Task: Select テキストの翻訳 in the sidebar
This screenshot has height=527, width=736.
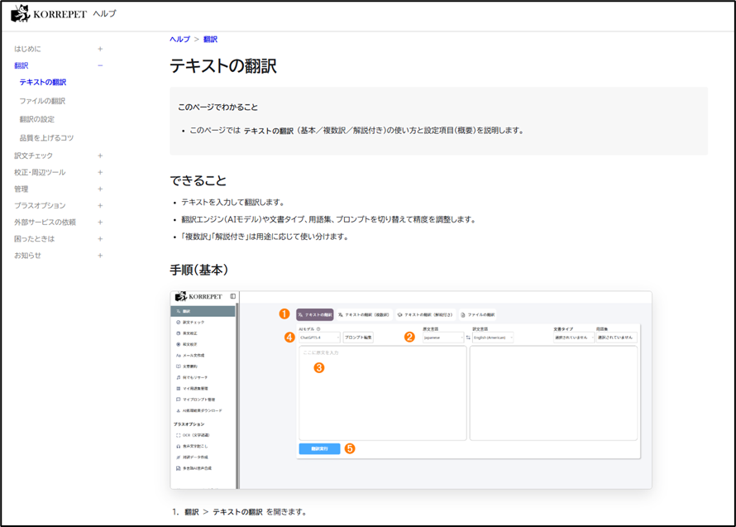Action: pos(43,83)
